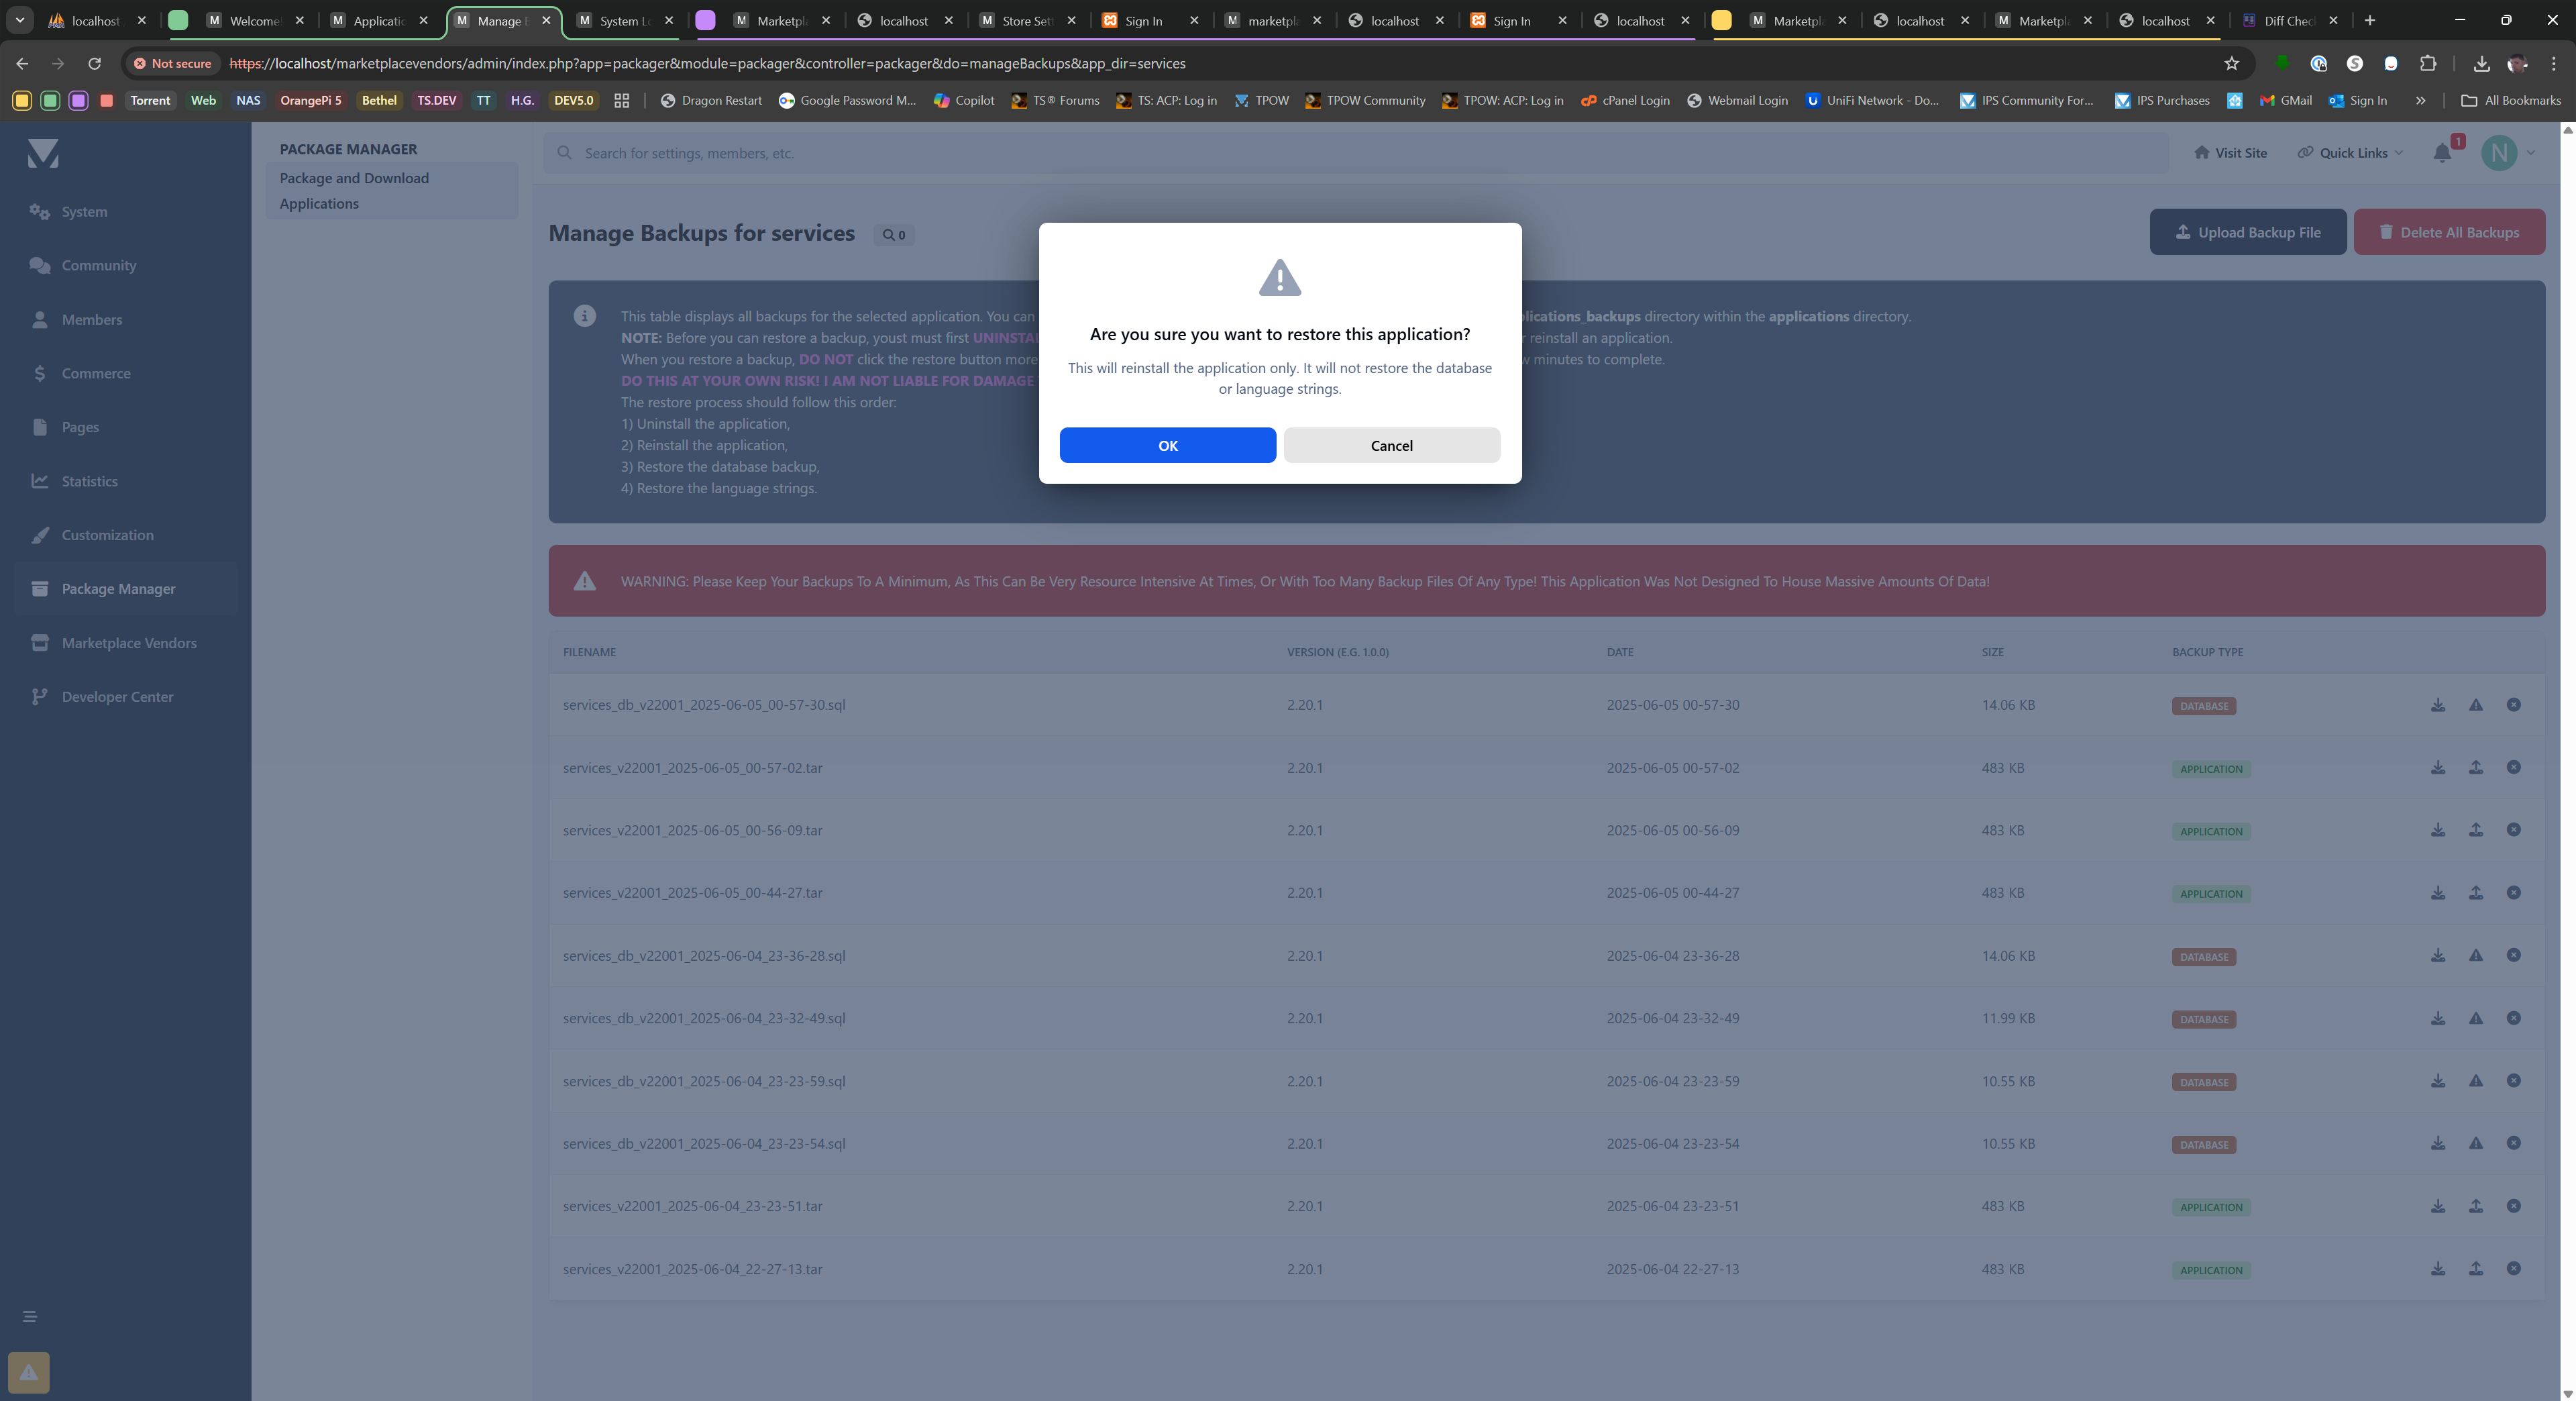
Task: Download services_v22001_2025-06-05_00-56-09.tar backup
Action: (2438, 830)
